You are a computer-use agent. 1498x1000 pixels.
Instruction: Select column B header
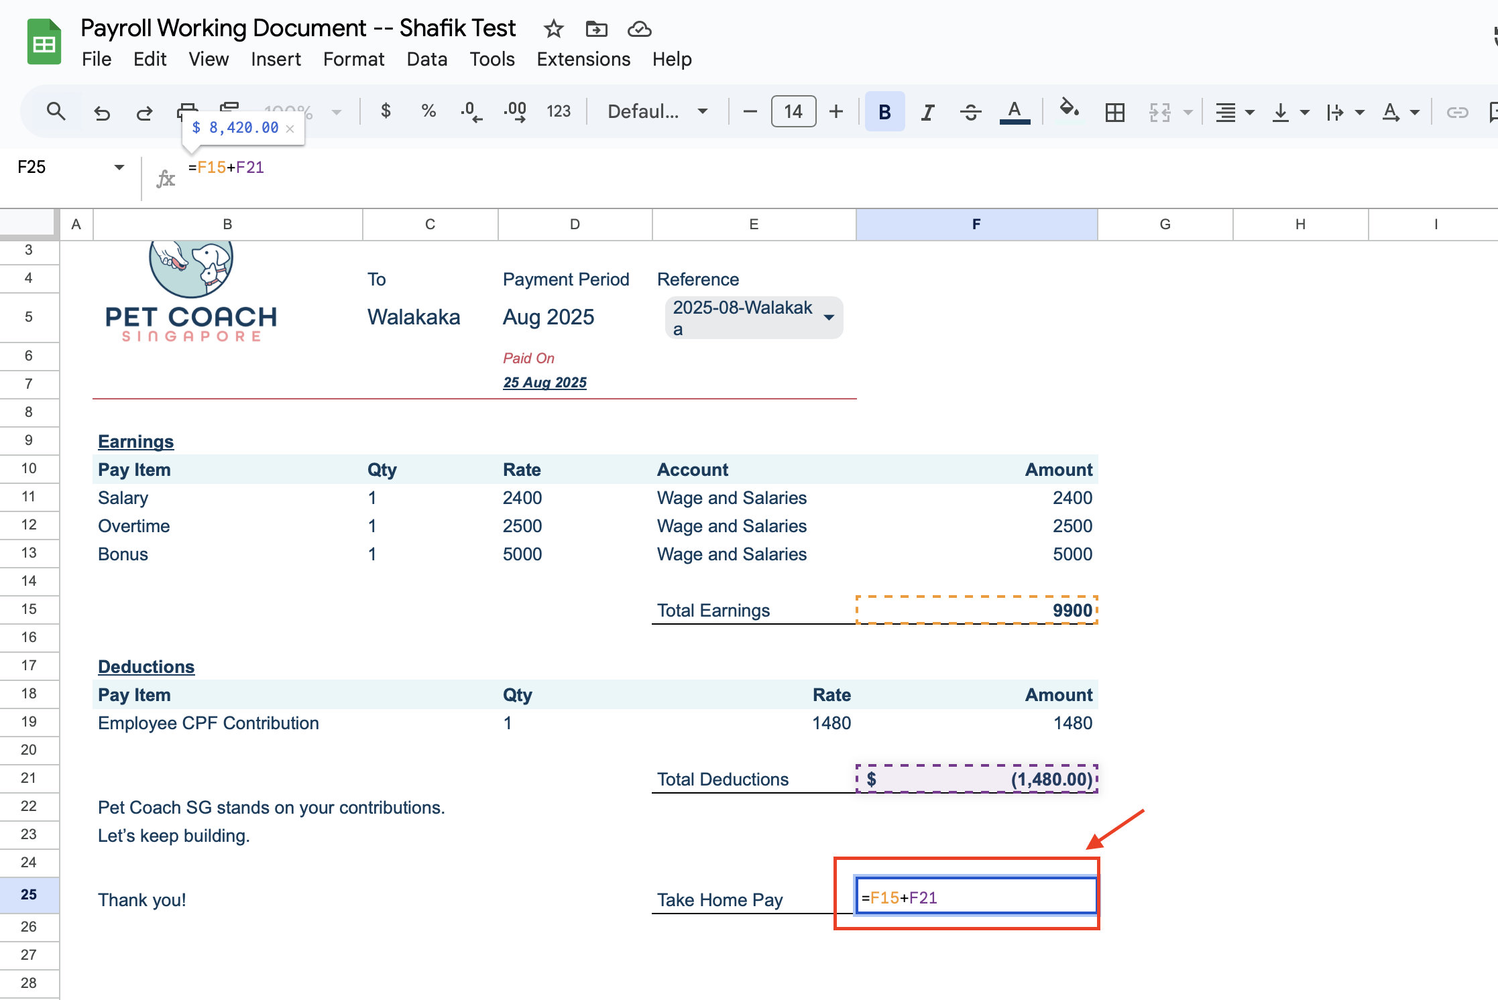tap(228, 225)
